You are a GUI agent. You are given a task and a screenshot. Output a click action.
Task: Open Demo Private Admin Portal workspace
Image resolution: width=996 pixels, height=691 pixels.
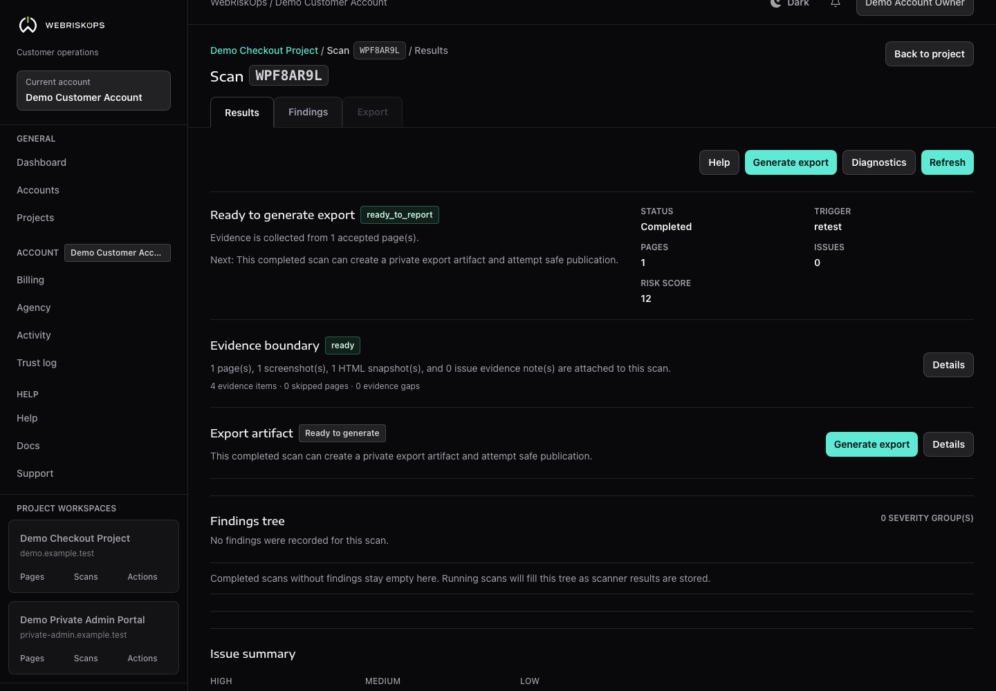(x=82, y=620)
